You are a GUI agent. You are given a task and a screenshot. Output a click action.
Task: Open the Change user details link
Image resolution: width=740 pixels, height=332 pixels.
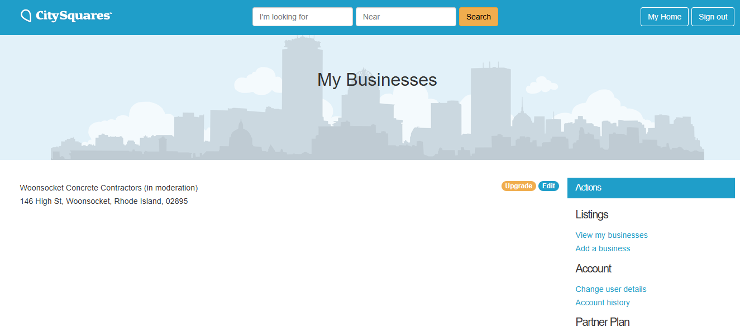coord(611,289)
